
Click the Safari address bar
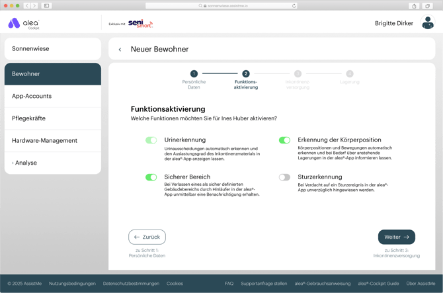[221, 6]
